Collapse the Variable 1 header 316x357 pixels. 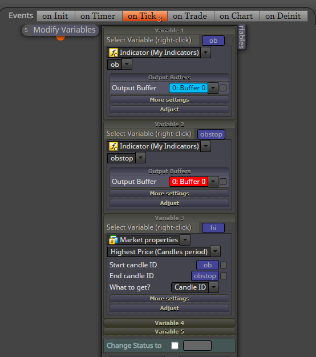[169, 31]
